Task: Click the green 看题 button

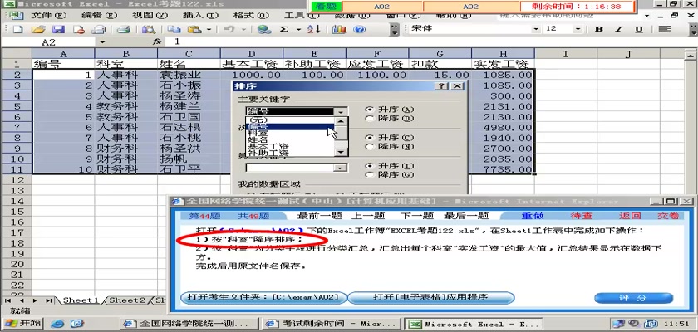Action: tap(327, 7)
